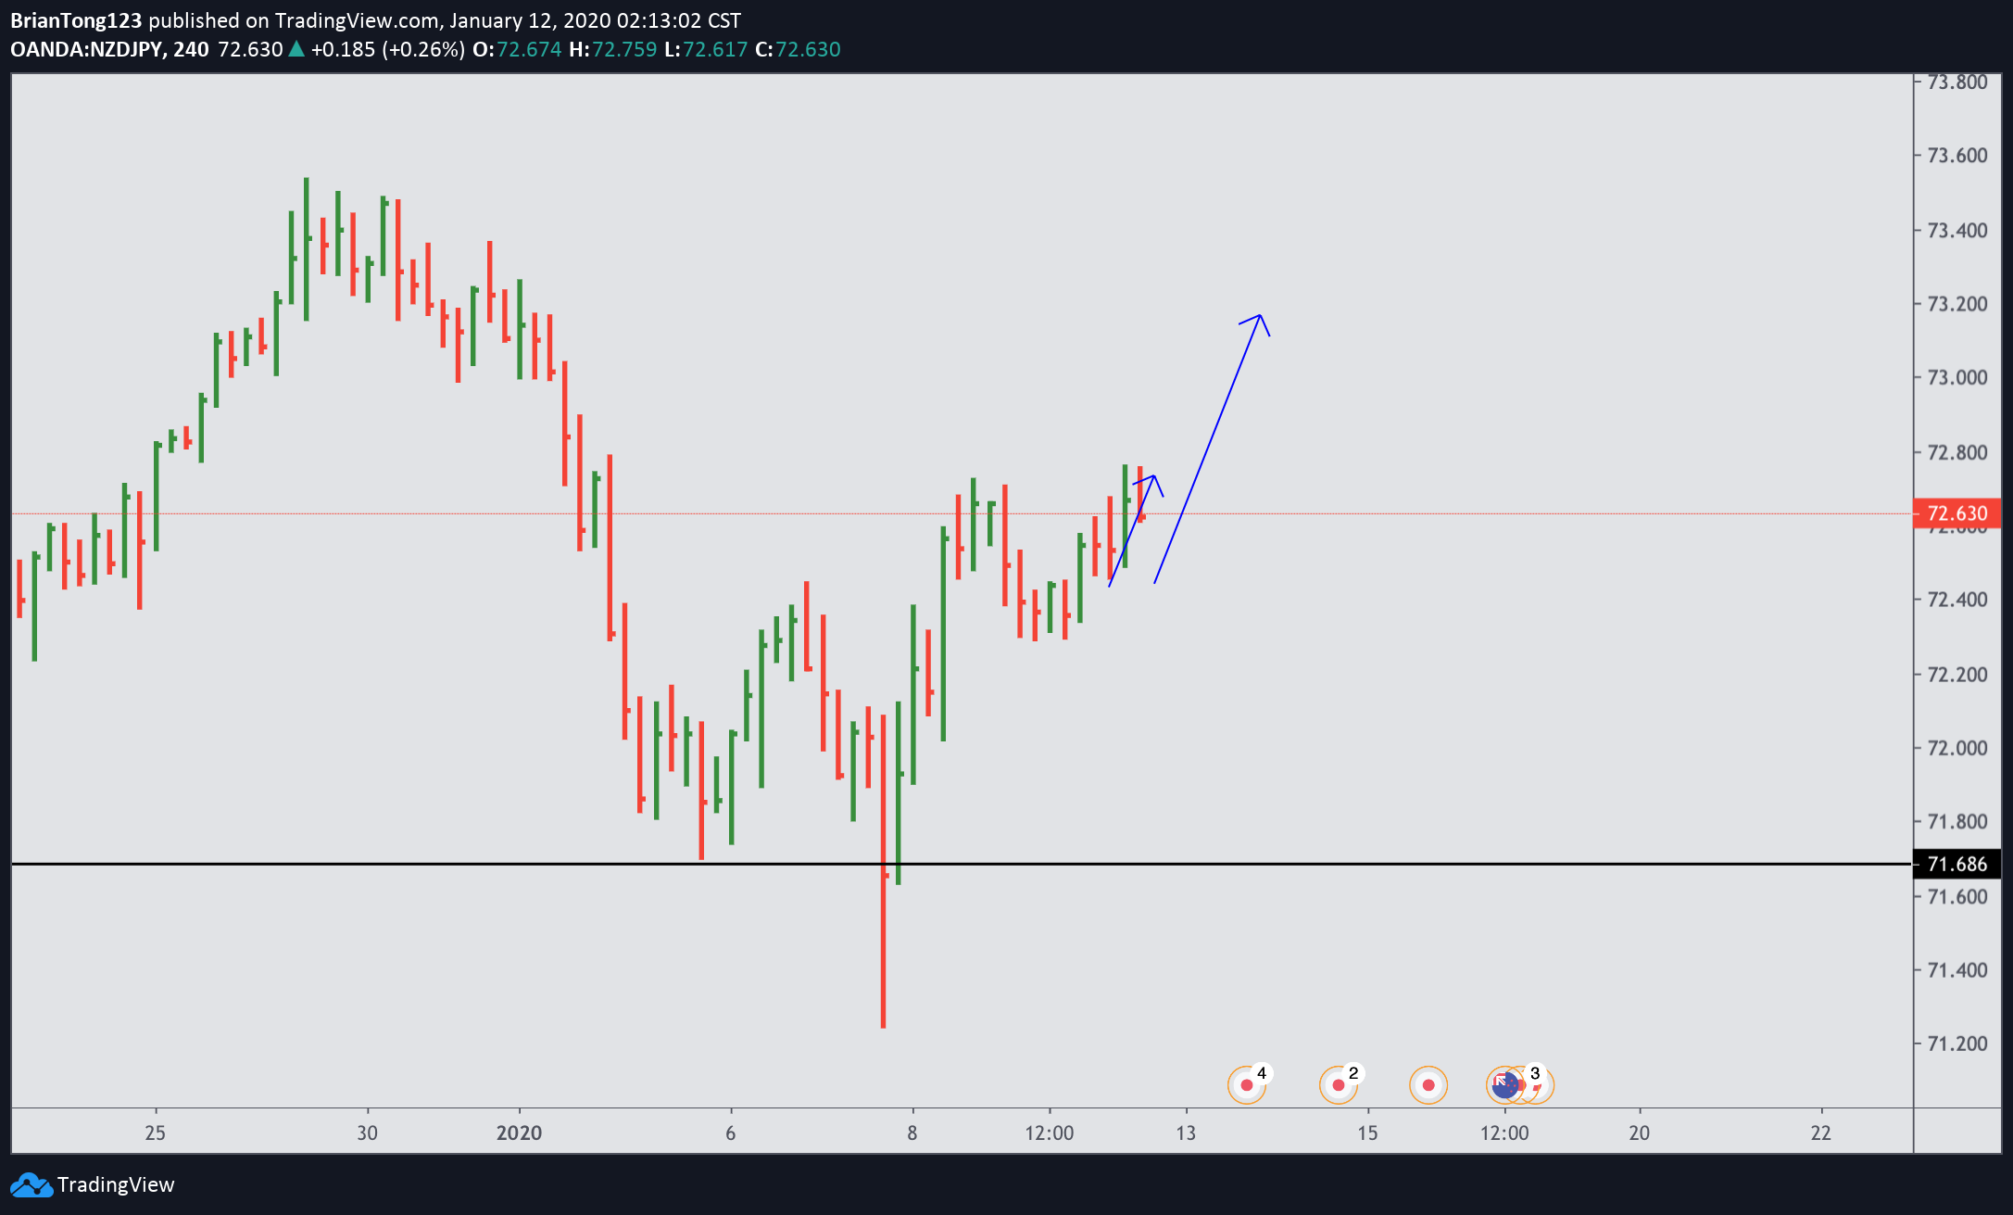Image resolution: width=2013 pixels, height=1215 pixels.
Task: Click the 73.400 price axis label
Action: [x=1957, y=230]
